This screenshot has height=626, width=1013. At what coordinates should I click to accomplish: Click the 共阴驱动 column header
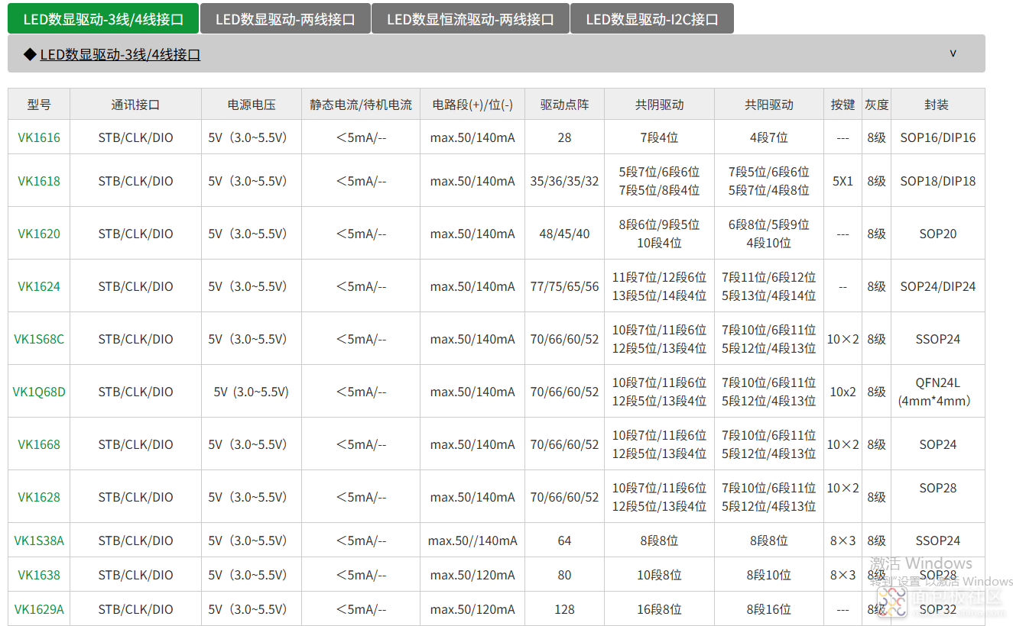click(659, 105)
